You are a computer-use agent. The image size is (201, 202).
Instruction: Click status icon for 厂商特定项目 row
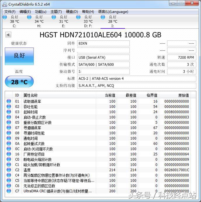click(x=9, y=154)
